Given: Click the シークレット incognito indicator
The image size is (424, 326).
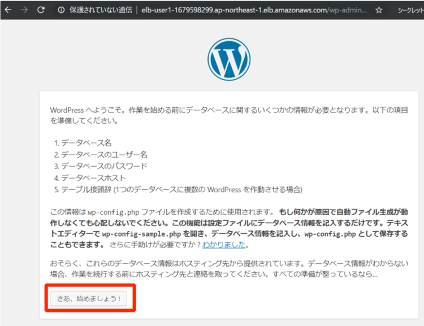Looking at the screenshot, I should [410, 10].
